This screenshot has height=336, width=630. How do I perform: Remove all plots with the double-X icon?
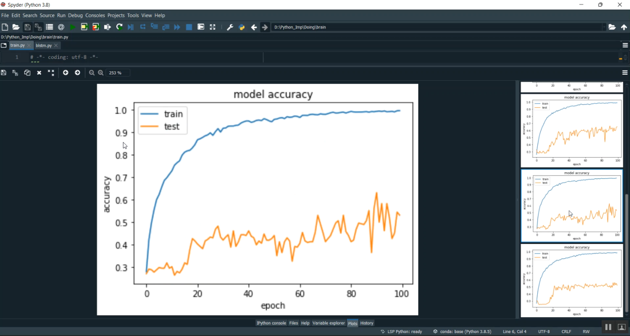(x=51, y=72)
